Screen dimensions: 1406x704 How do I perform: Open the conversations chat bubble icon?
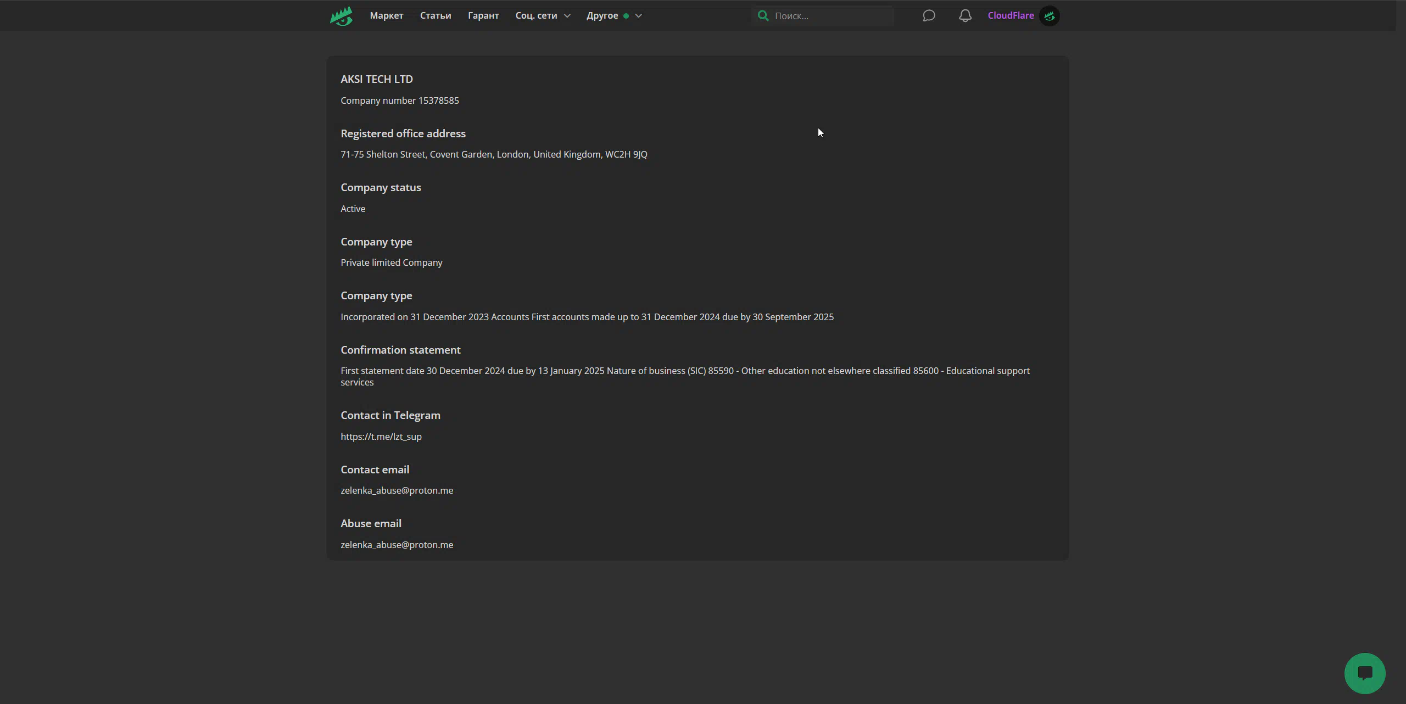point(929,15)
